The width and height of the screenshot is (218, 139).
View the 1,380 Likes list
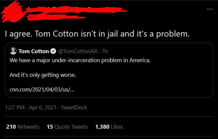pos(109,127)
